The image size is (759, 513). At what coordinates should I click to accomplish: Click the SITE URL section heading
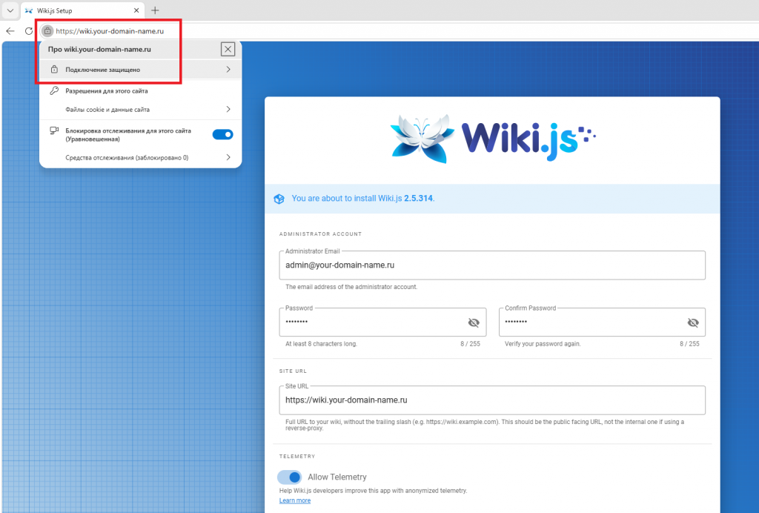[x=293, y=371]
